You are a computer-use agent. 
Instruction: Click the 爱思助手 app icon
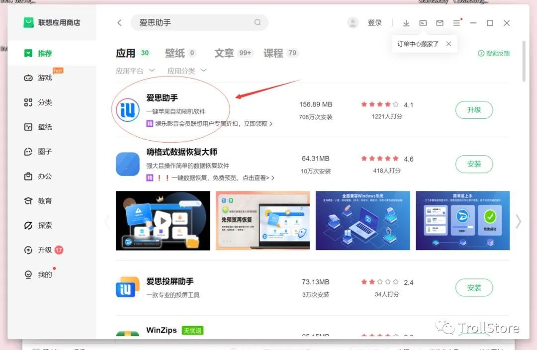128,110
